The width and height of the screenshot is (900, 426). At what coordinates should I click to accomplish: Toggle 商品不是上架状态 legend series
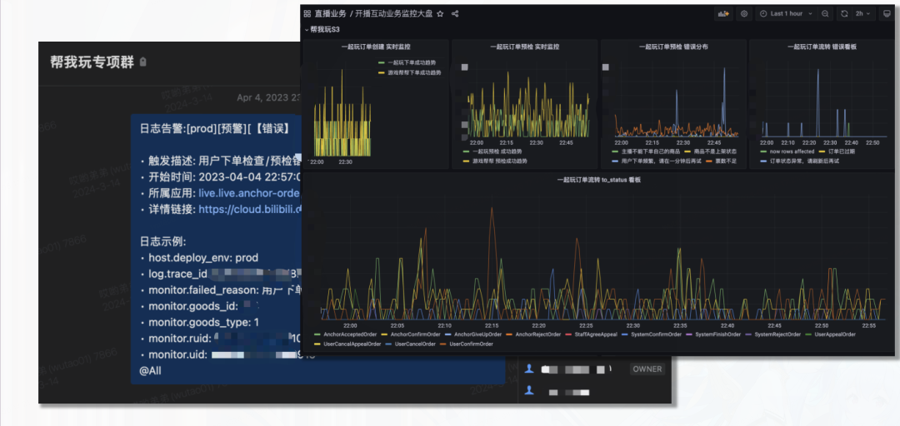tap(710, 151)
